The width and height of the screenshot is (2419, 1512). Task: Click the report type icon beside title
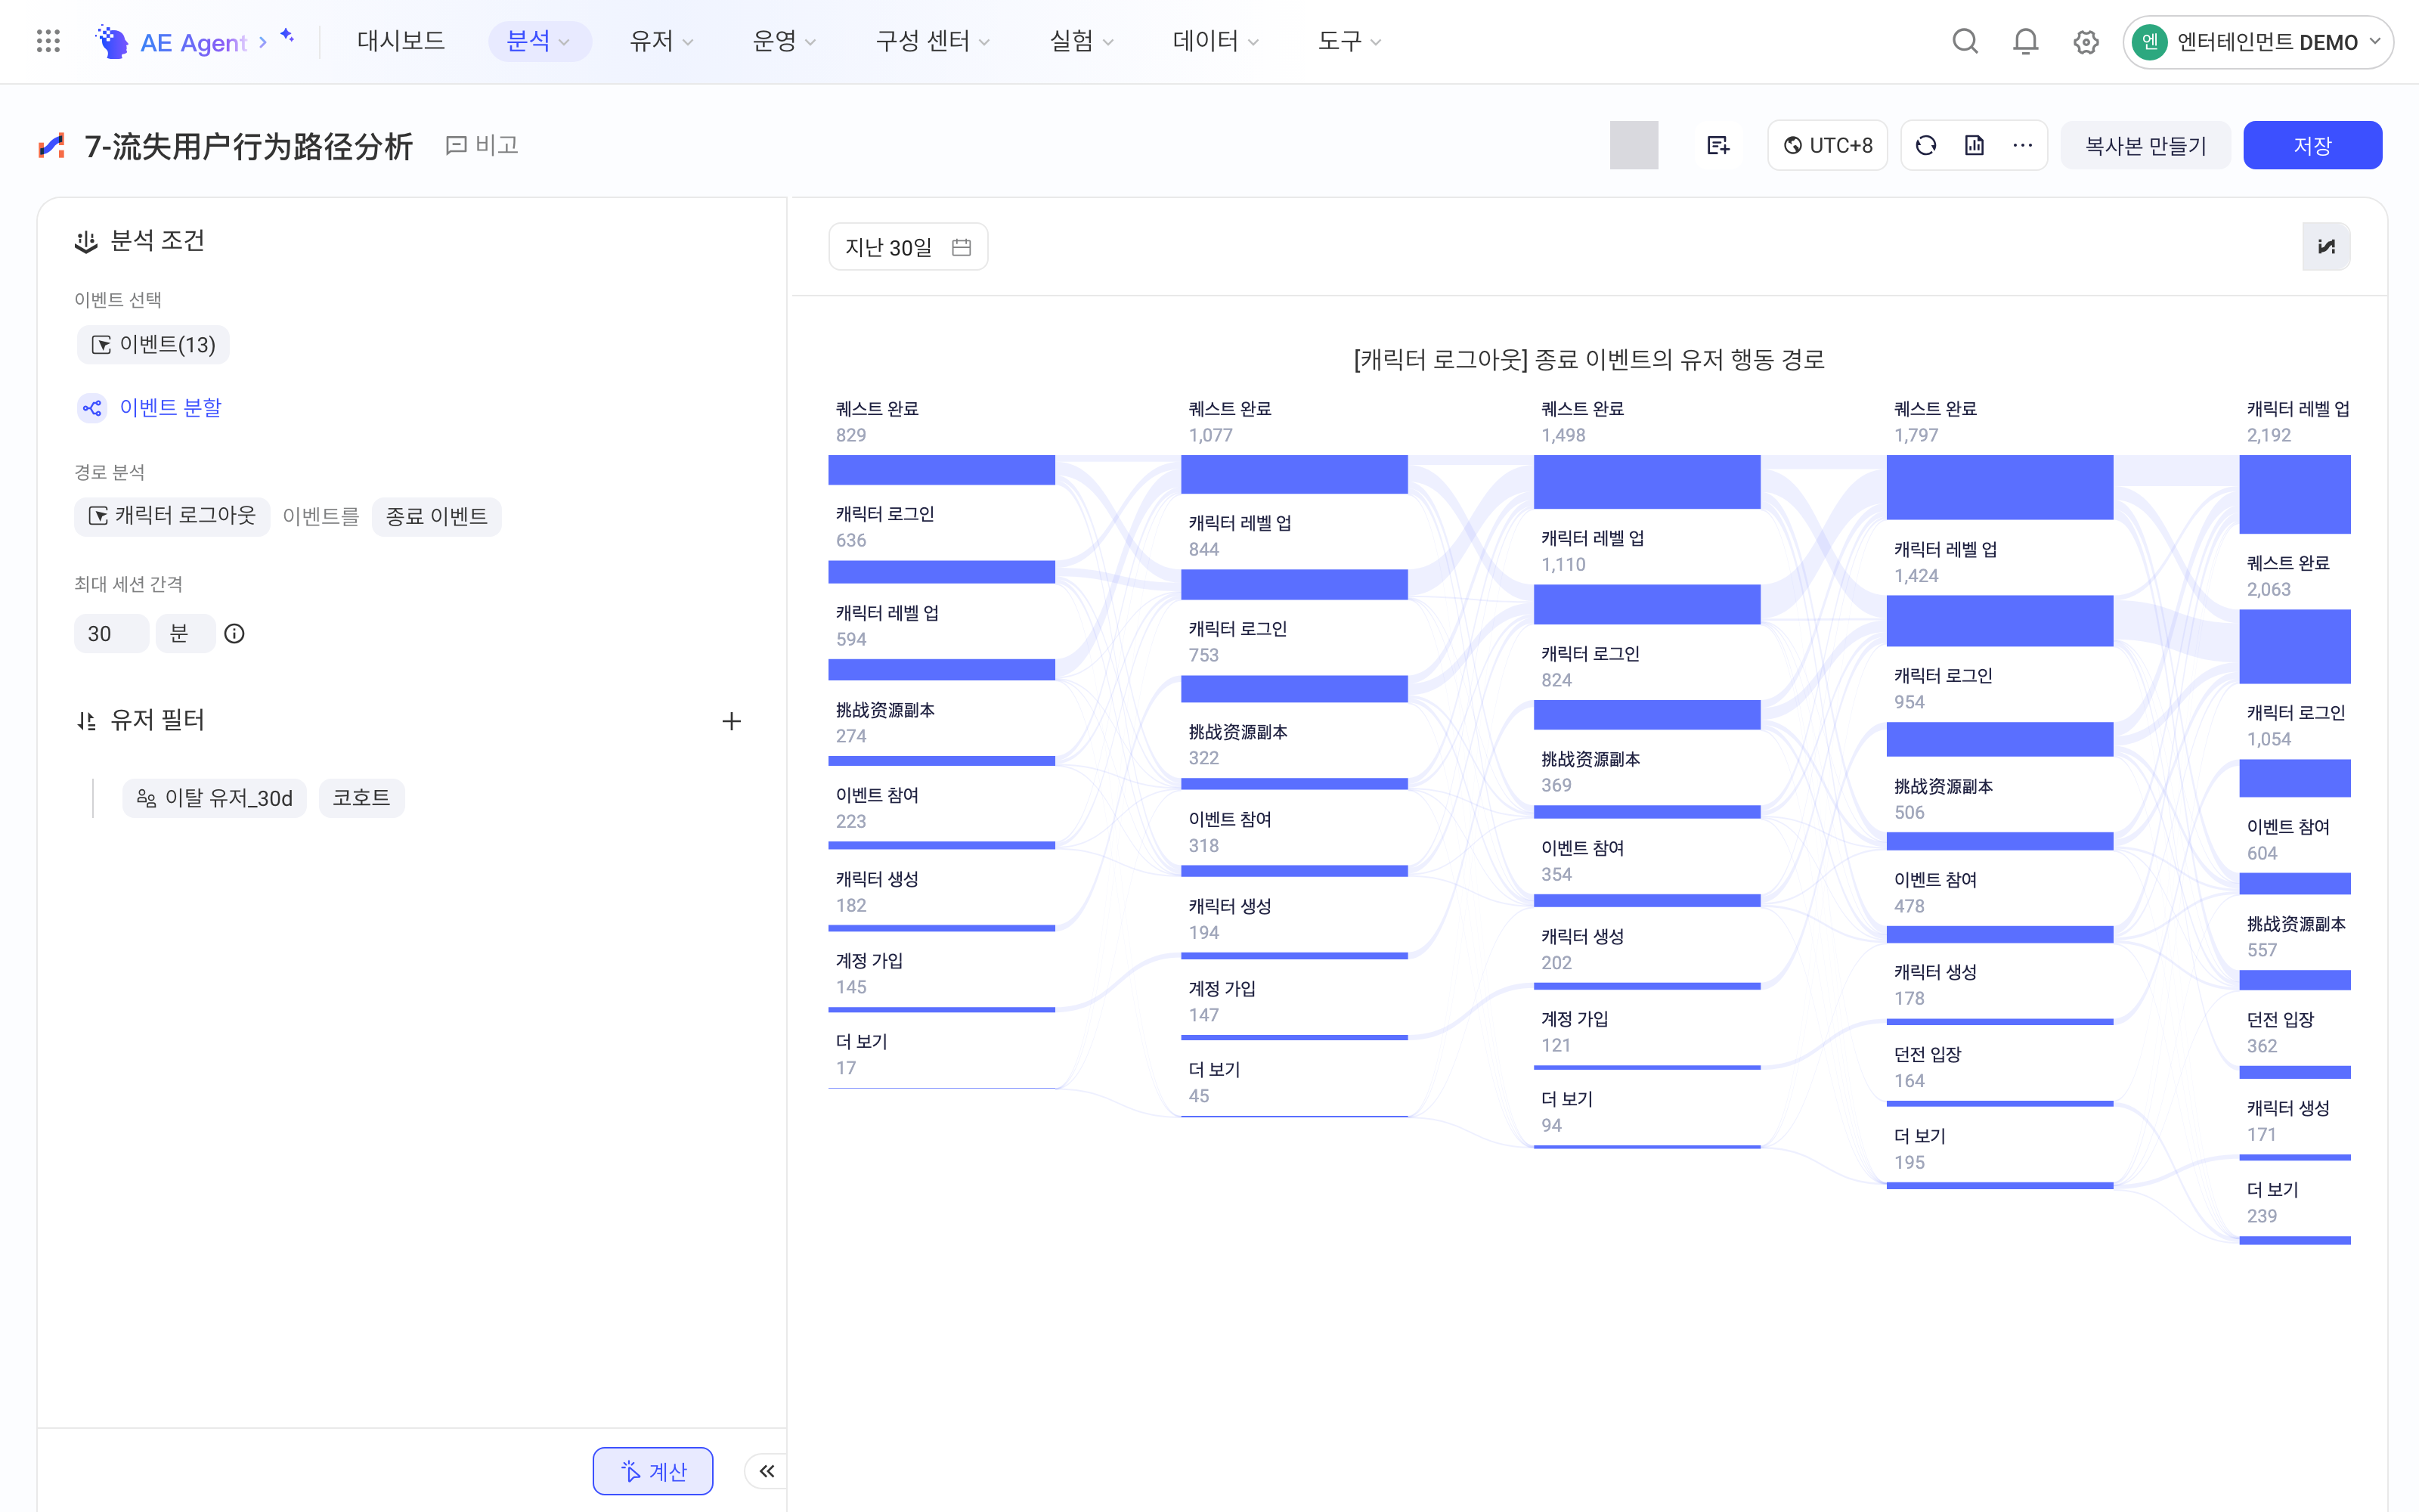(51, 146)
